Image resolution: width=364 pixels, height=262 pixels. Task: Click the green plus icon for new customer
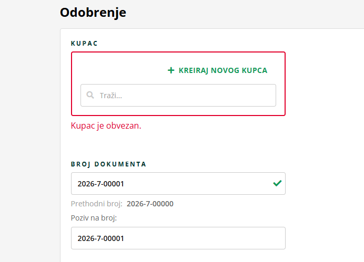170,70
